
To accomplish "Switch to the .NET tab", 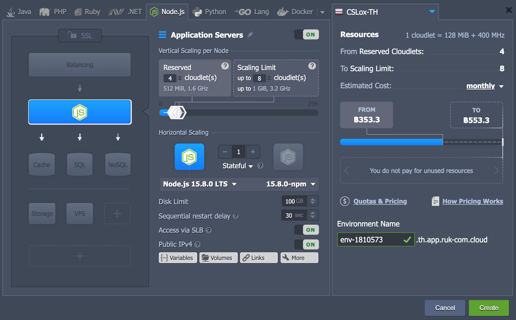I will coord(125,11).
